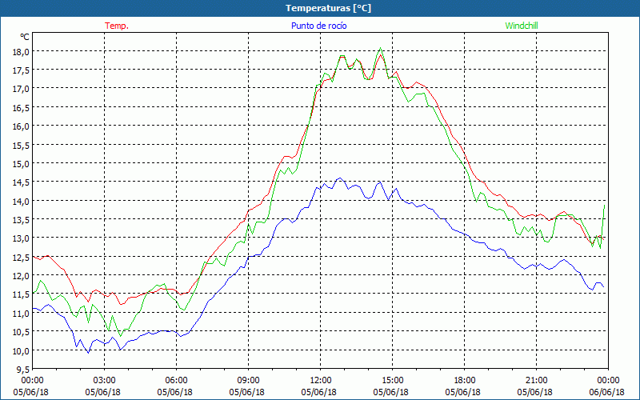Click the 15:00 time label
Viewport: 640px width, 400px height.
392,381
